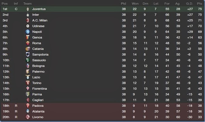Sort the table by Pts column
205x122 pixels.
pos(199,3)
